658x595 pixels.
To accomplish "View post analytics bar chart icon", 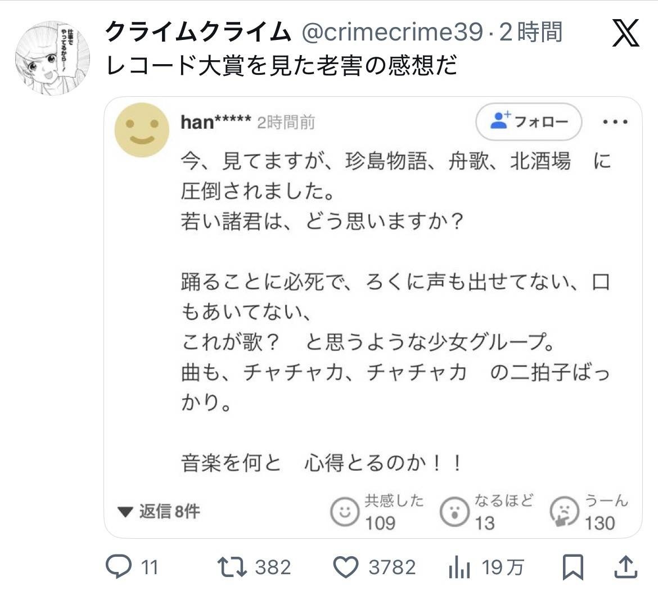I will (459, 567).
